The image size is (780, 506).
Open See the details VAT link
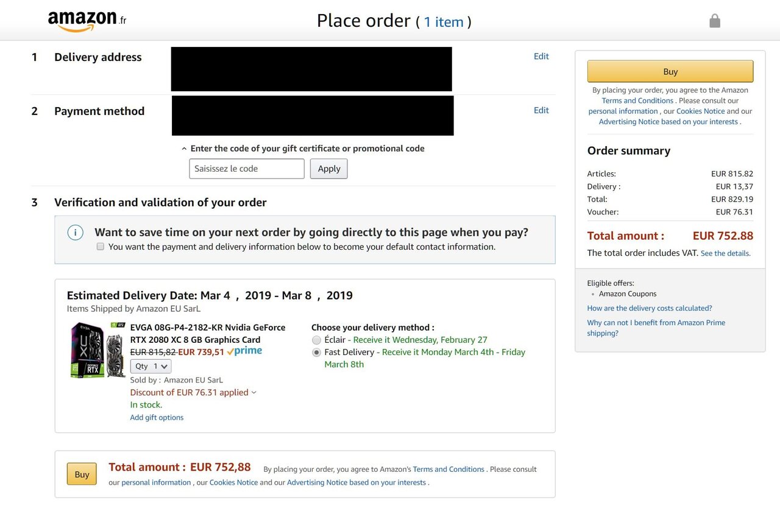[x=726, y=253]
